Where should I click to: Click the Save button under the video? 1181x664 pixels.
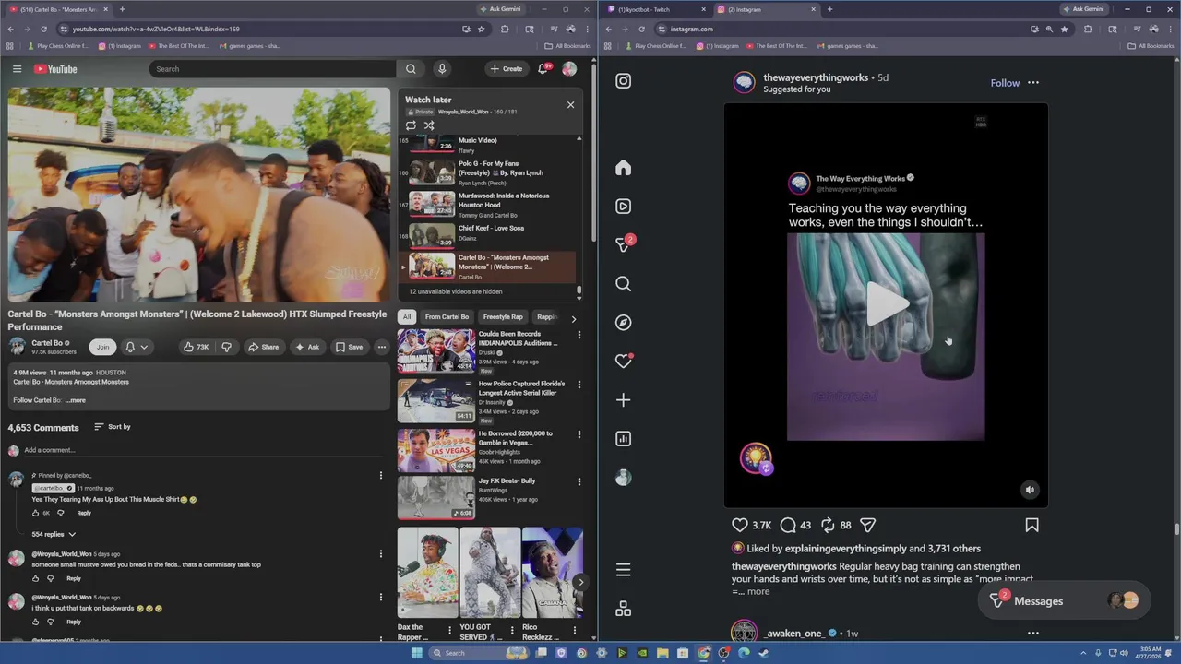pyautogui.click(x=349, y=347)
